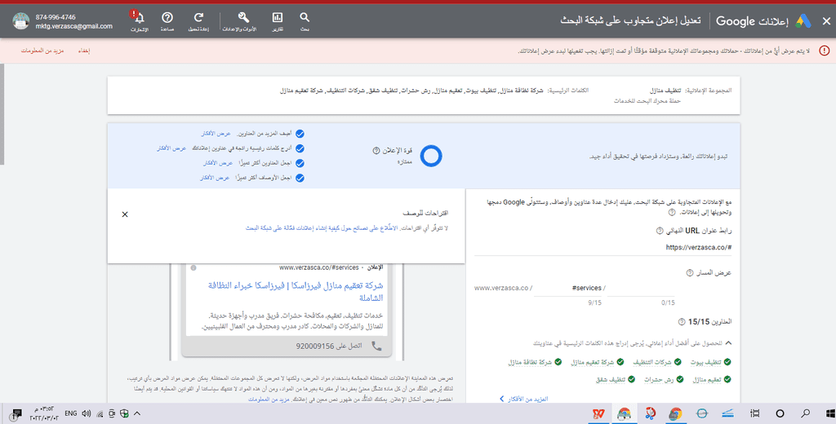Click the account avatar picture
The width and height of the screenshot is (836, 424).
[21, 22]
